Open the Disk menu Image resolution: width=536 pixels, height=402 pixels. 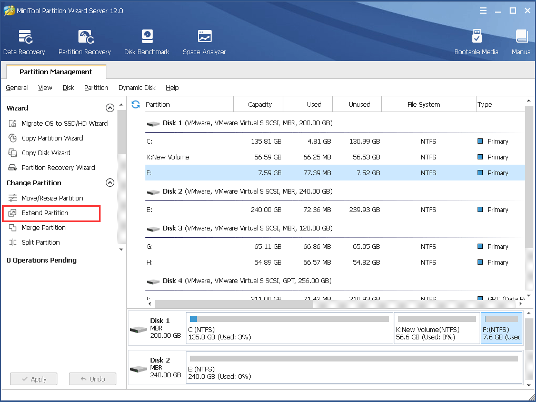[68, 88]
